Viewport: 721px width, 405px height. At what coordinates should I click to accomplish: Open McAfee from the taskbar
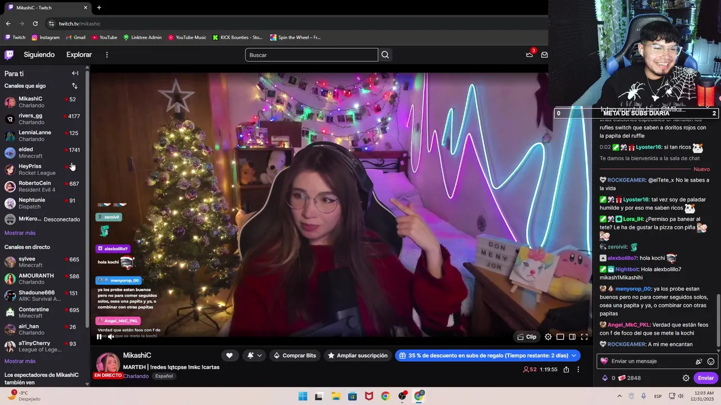click(x=369, y=396)
